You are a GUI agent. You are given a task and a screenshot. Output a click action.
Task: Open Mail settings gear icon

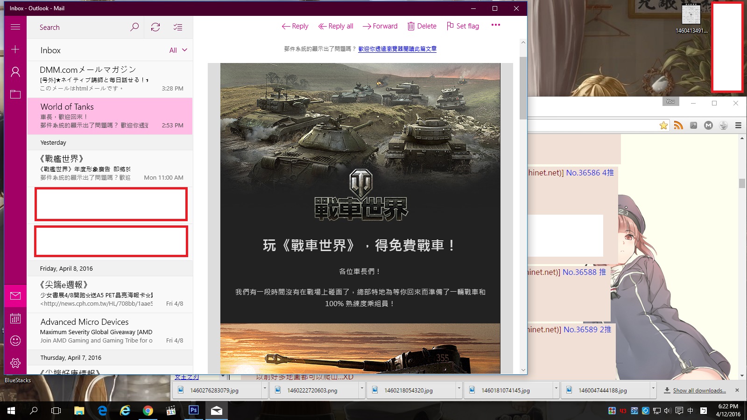[15, 363]
